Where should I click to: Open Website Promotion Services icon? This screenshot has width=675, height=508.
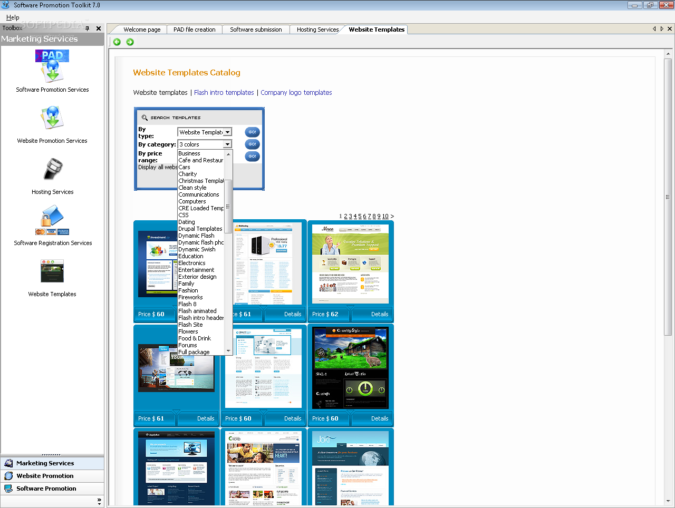pos(52,118)
